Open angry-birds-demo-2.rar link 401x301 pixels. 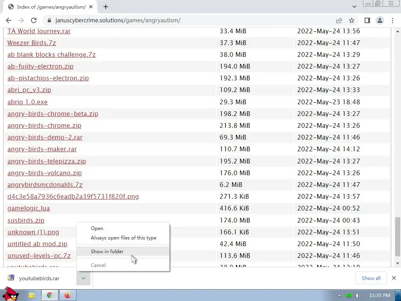pyautogui.click(x=45, y=137)
